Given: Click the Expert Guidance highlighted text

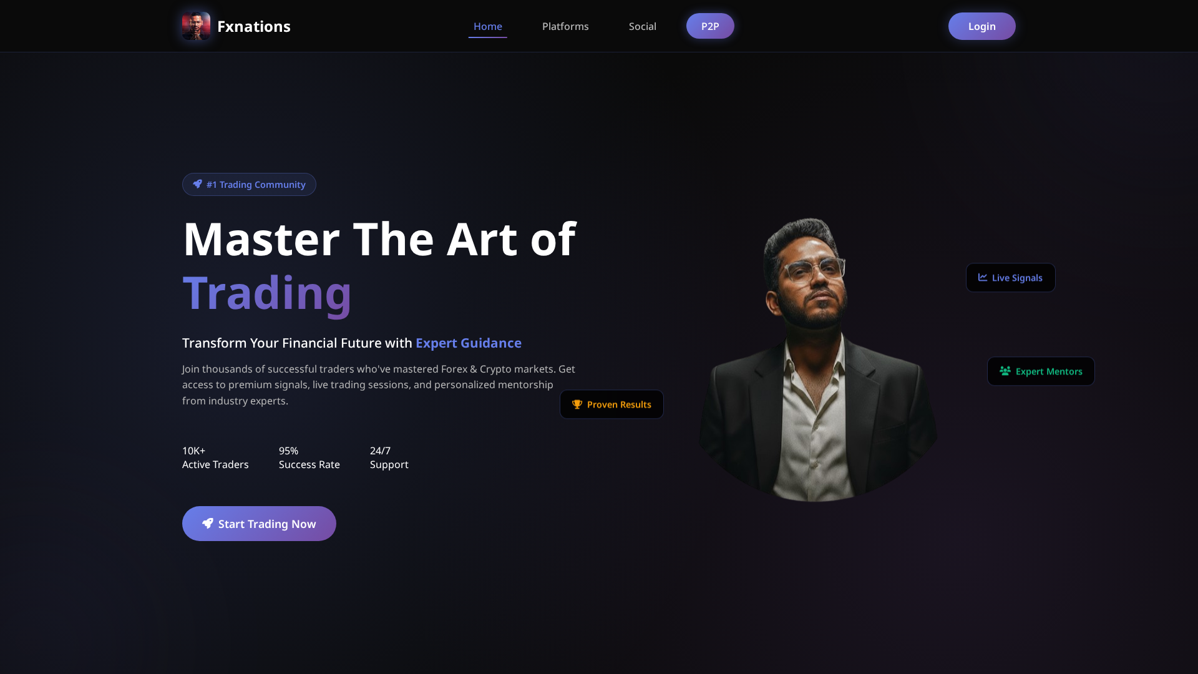Looking at the screenshot, I should (469, 343).
